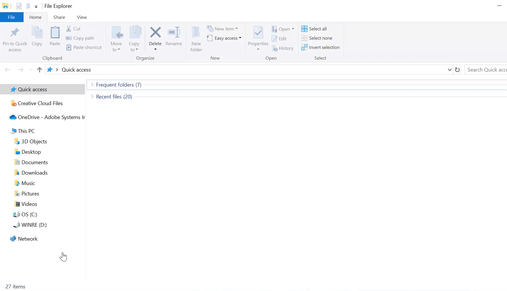507x291 pixels.
Task: Switch to the Share ribbon tab
Action: (x=59, y=17)
